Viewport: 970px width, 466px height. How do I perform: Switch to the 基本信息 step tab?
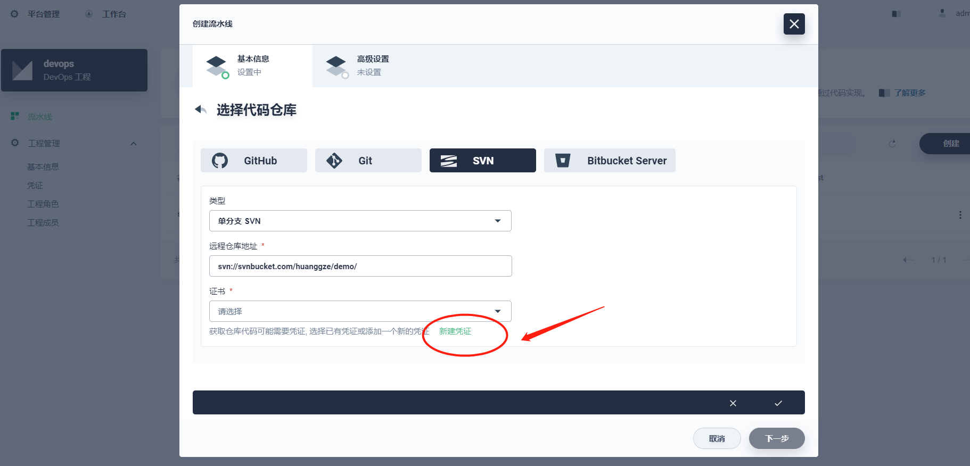(252, 66)
